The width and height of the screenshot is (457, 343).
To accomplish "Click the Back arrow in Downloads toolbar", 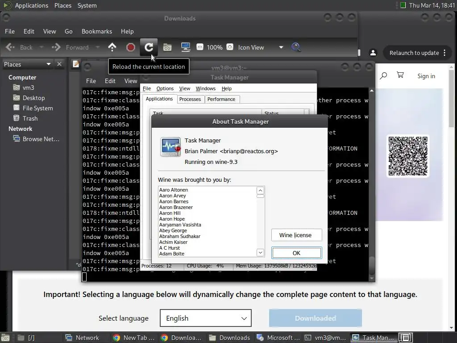I will click(x=10, y=47).
